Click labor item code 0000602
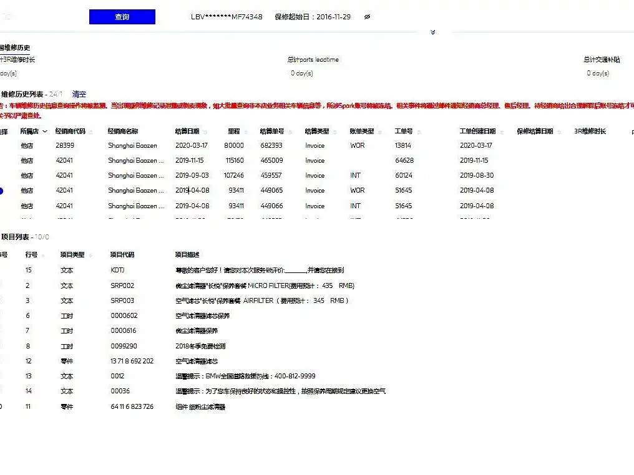The image size is (634, 475). (x=124, y=315)
